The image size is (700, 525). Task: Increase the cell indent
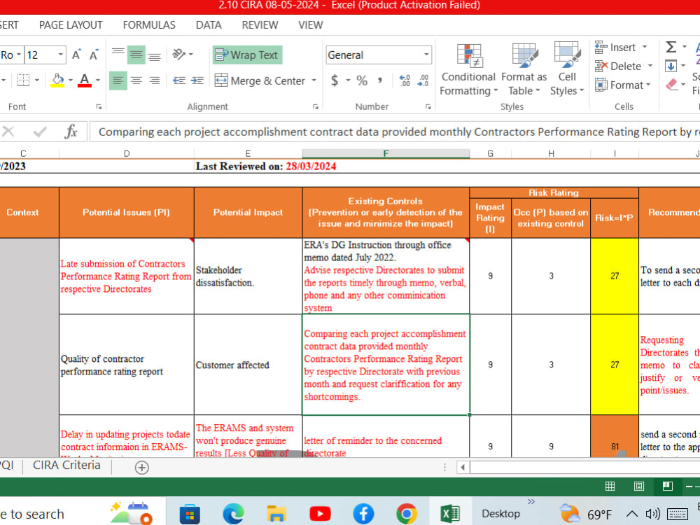click(x=197, y=80)
